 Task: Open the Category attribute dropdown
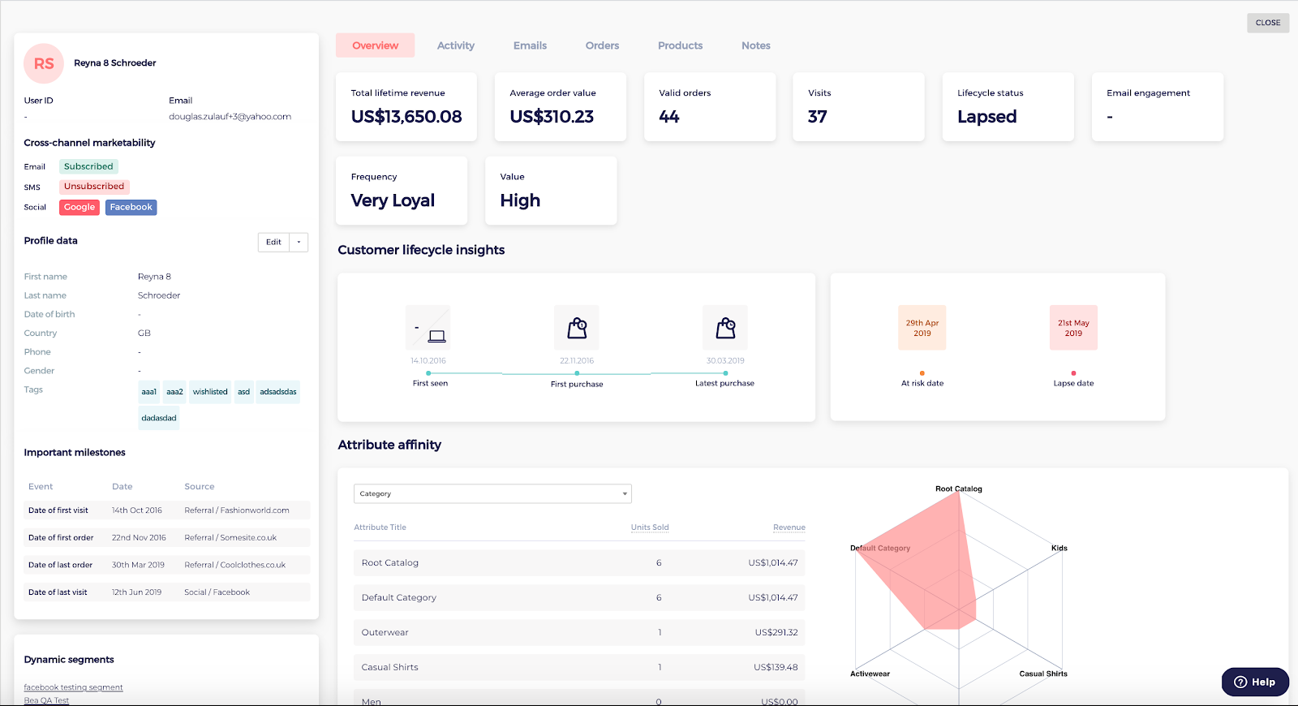click(x=492, y=493)
